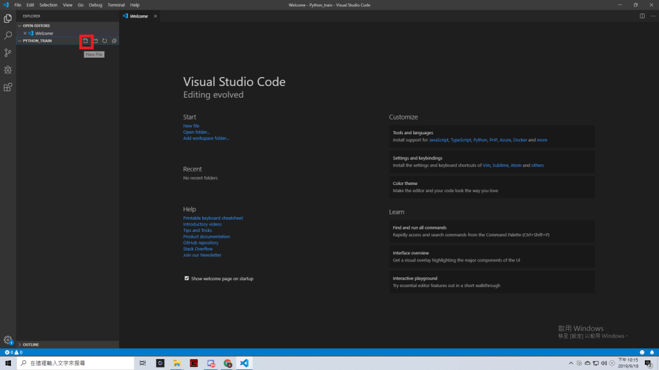The image size is (659, 370).
Task: Close Welcome in Open Editors list
Action: point(25,33)
